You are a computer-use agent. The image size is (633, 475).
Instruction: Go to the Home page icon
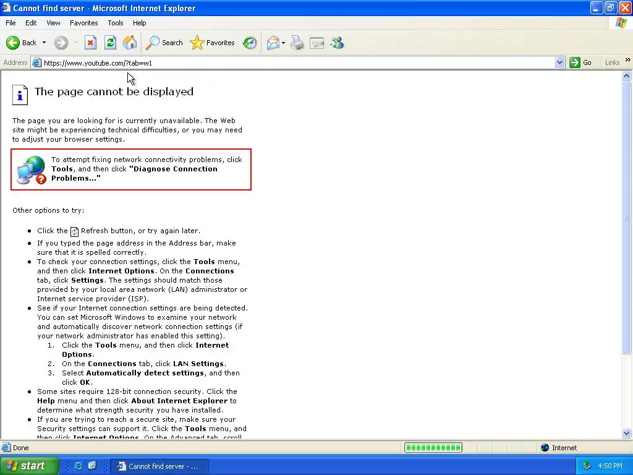(x=130, y=43)
